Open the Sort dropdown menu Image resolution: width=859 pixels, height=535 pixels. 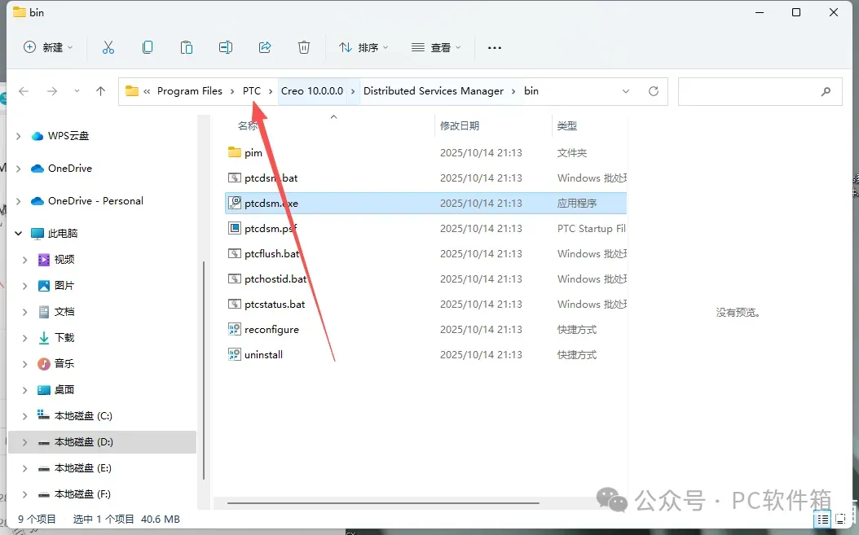tap(363, 48)
